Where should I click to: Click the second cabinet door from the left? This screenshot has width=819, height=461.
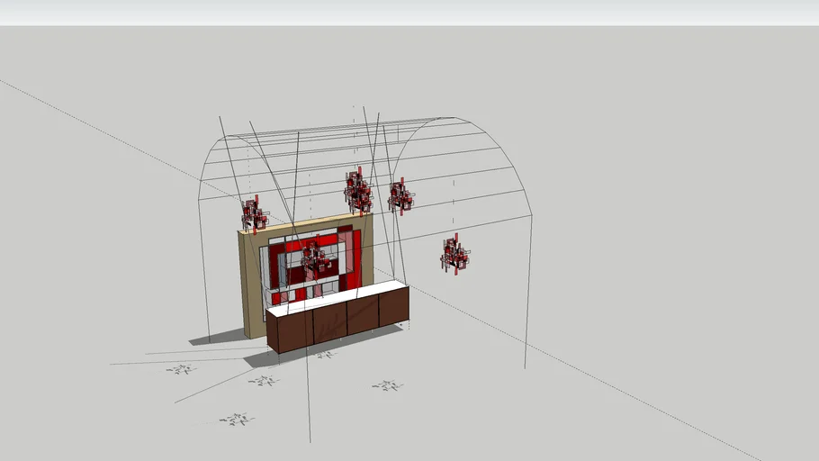329,322
